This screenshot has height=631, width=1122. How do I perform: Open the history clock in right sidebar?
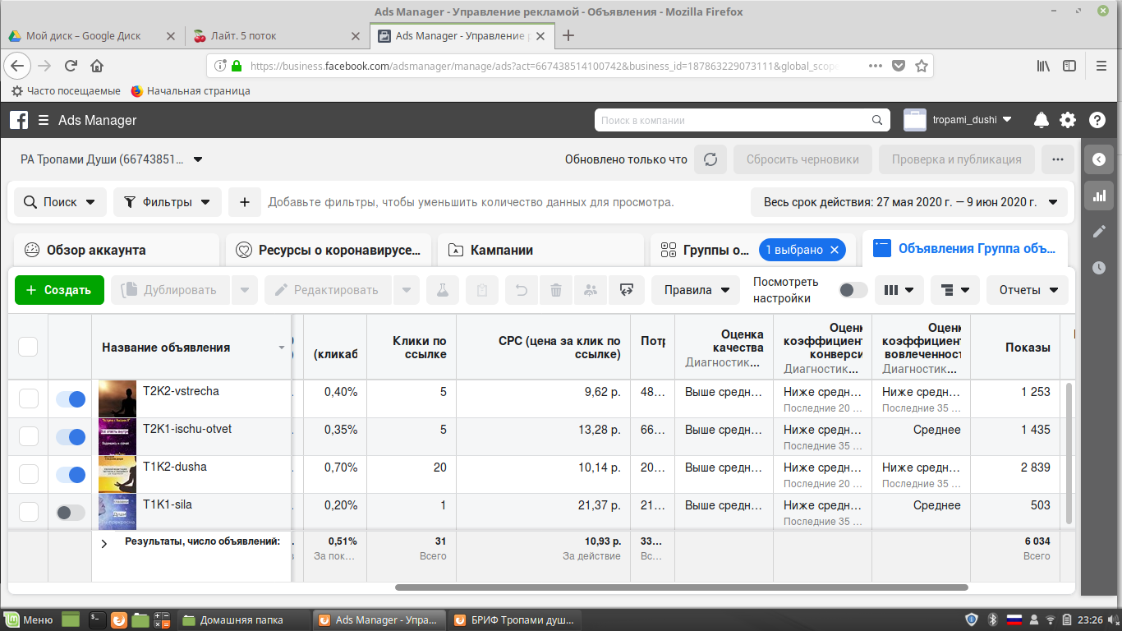(1099, 268)
